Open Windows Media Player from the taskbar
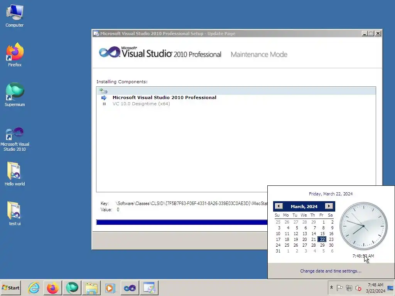395x296 pixels. pos(110,288)
